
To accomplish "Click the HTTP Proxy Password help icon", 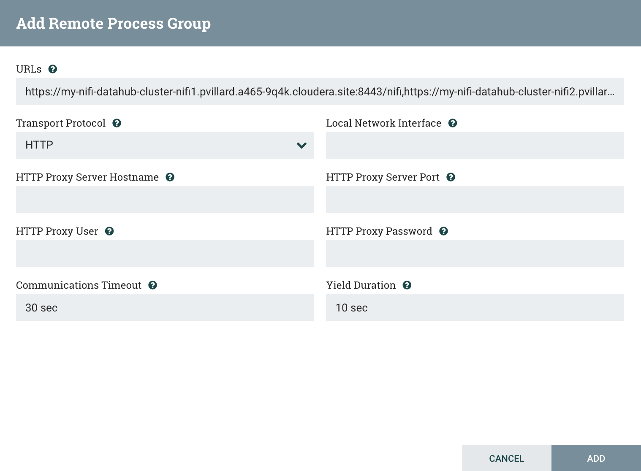I will (x=443, y=231).
